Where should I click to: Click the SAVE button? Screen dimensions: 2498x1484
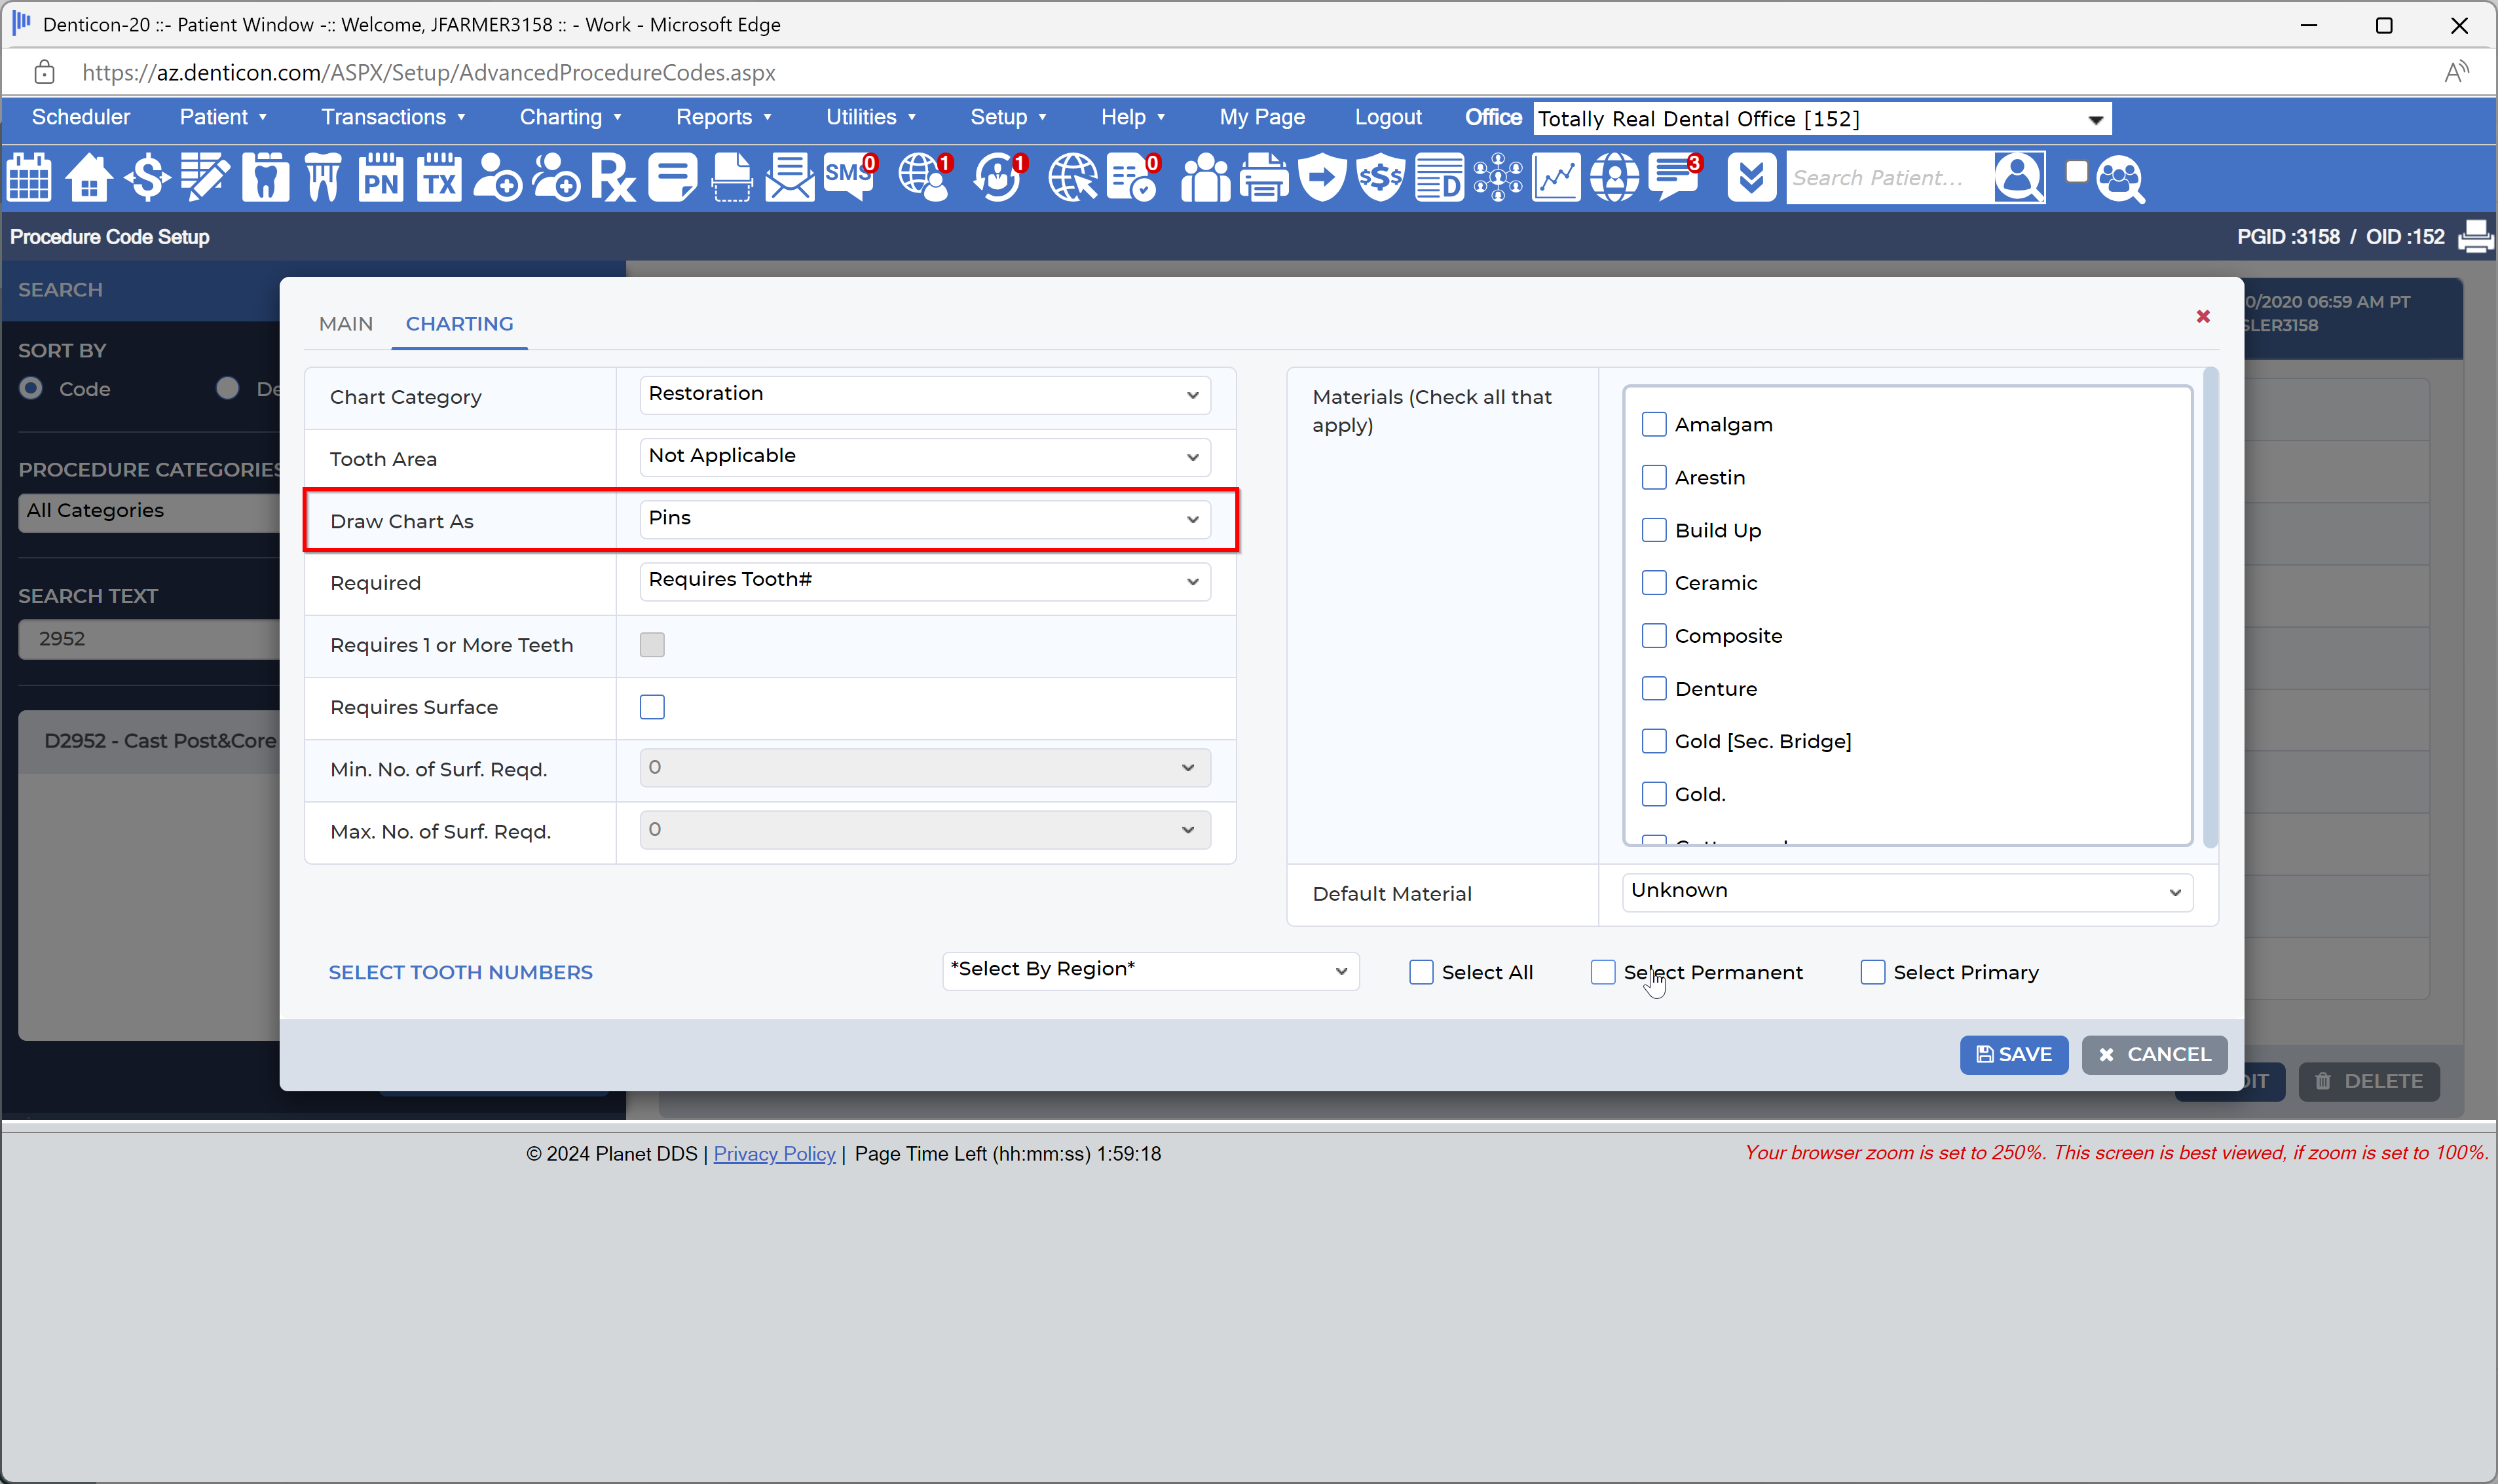pyautogui.click(x=2013, y=1054)
